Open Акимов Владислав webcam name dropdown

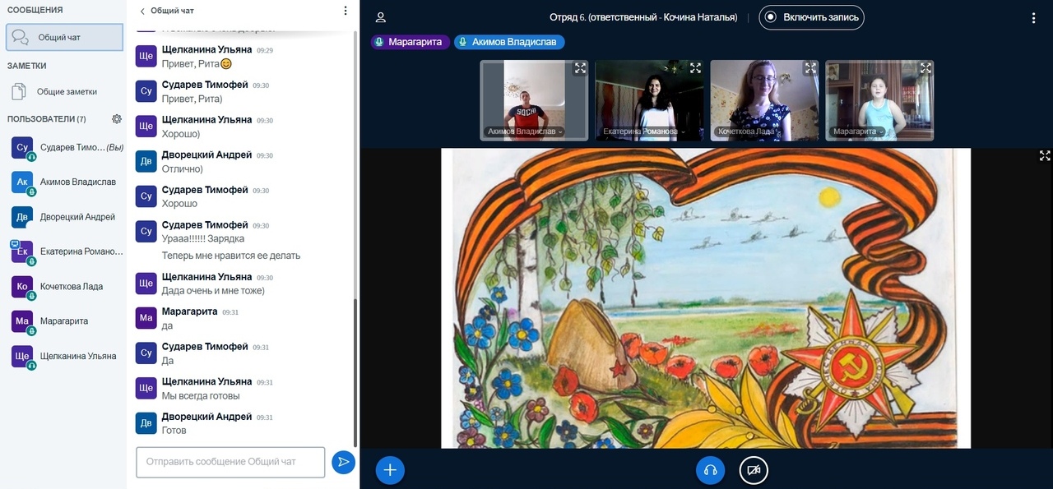[525, 131]
